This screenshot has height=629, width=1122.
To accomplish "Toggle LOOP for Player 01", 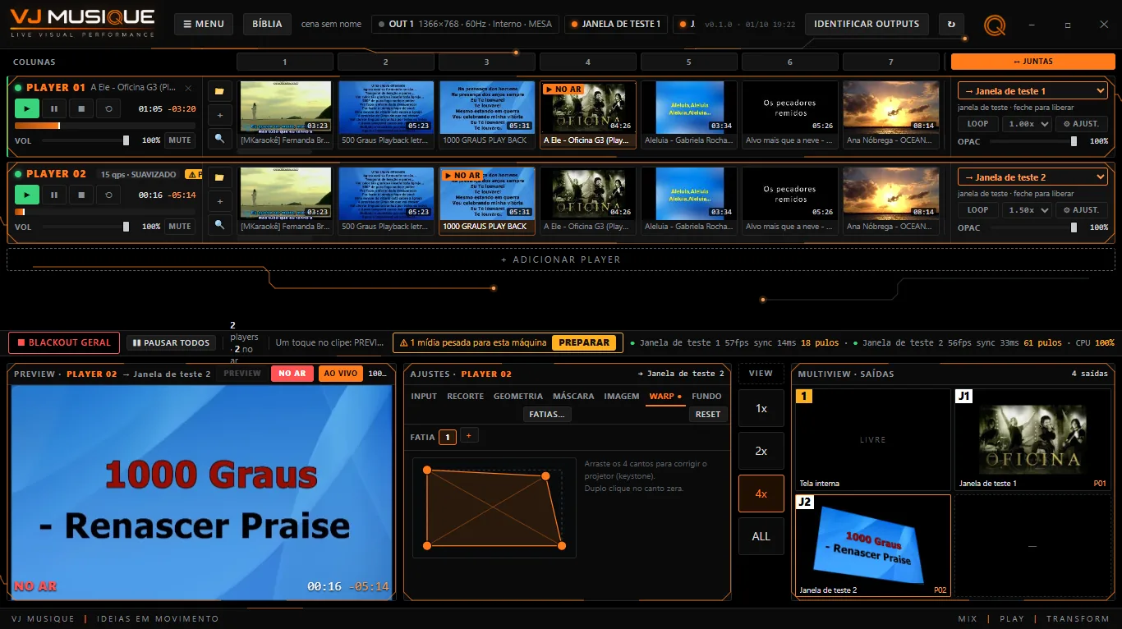I will [977, 124].
